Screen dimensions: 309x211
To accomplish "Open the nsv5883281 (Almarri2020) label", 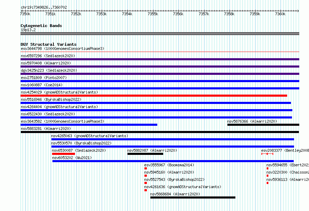I will [46, 129].
